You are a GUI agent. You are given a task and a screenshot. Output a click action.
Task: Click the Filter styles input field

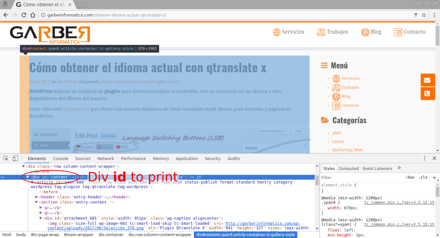[x=362, y=177]
